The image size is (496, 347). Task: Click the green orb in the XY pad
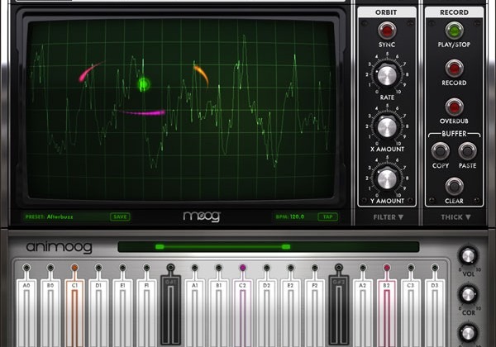coord(143,84)
